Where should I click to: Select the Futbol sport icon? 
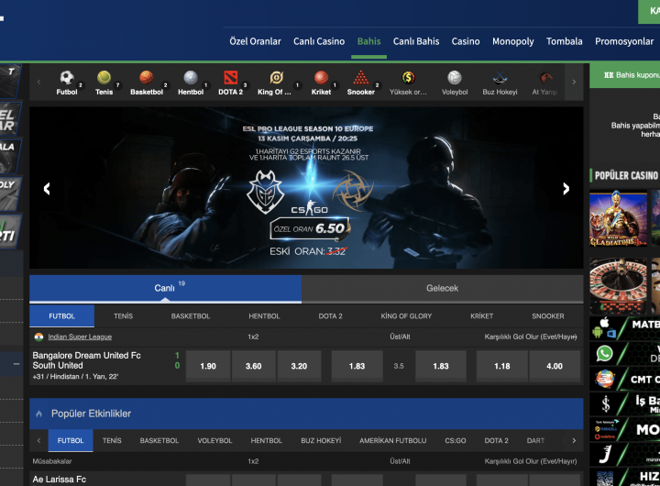67,78
